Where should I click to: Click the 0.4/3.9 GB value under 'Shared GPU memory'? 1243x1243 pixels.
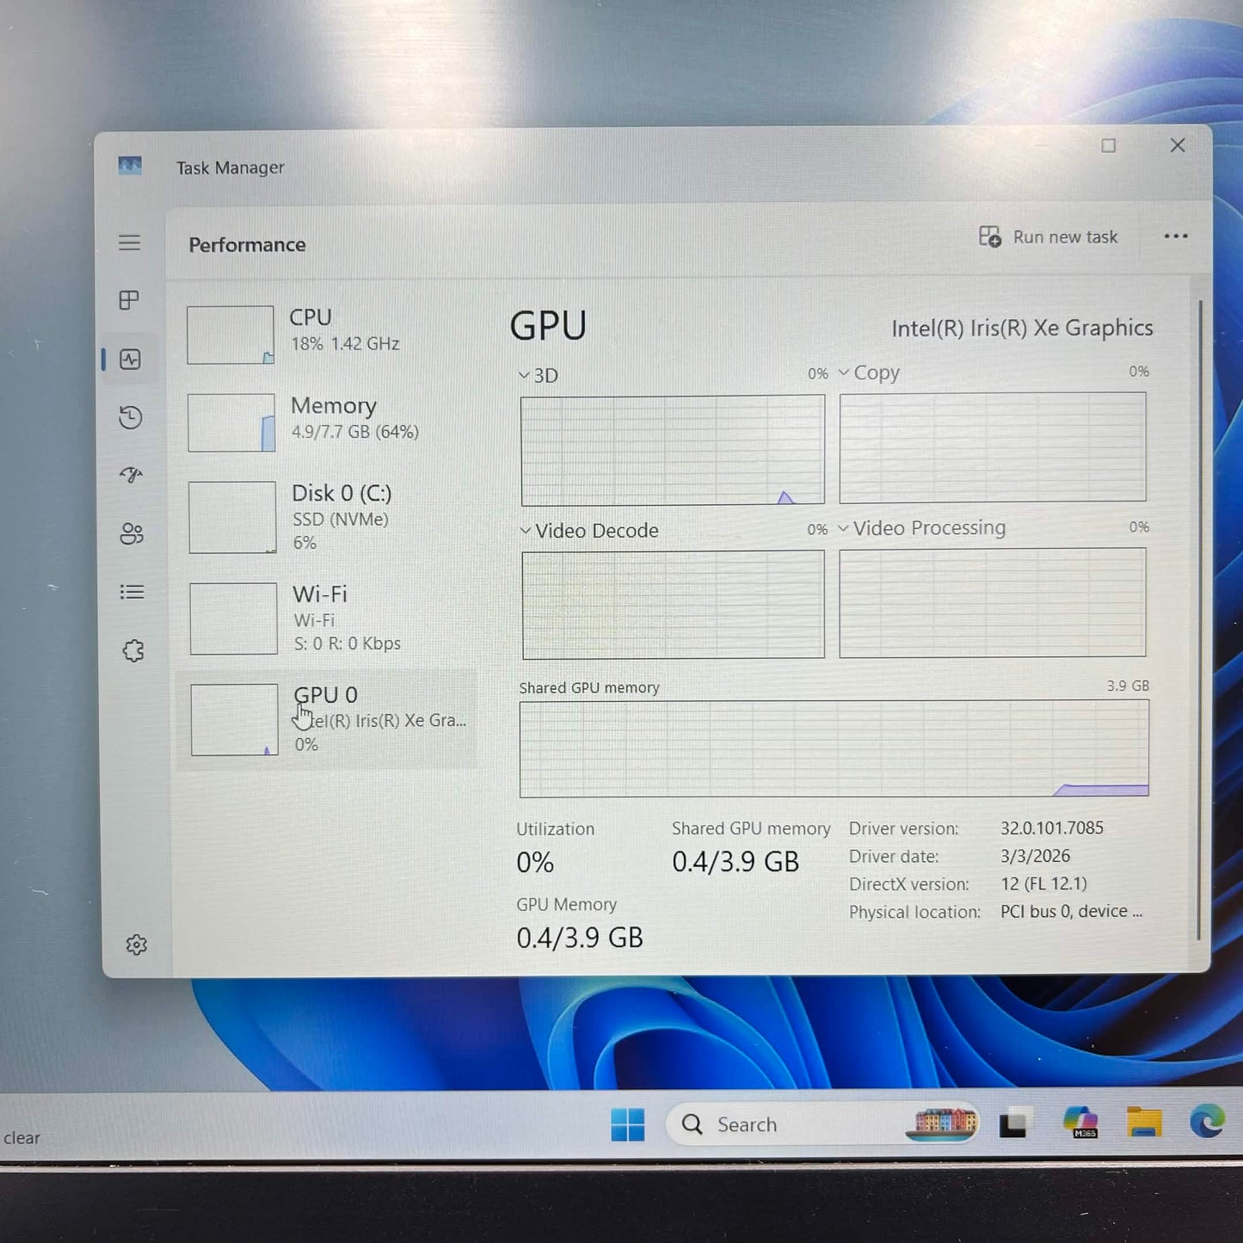[x=735, y=861]
